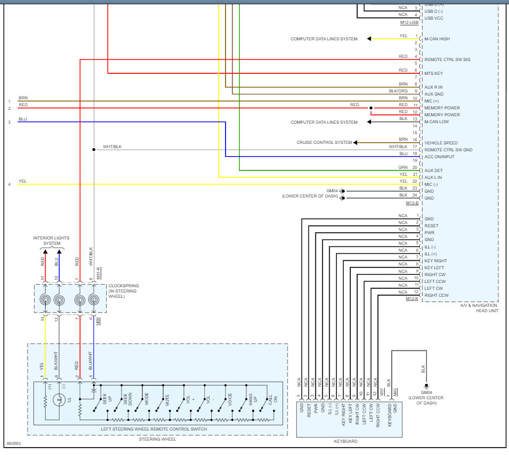
Task: Click the M01-R connector label
Action: coord(99,273)
